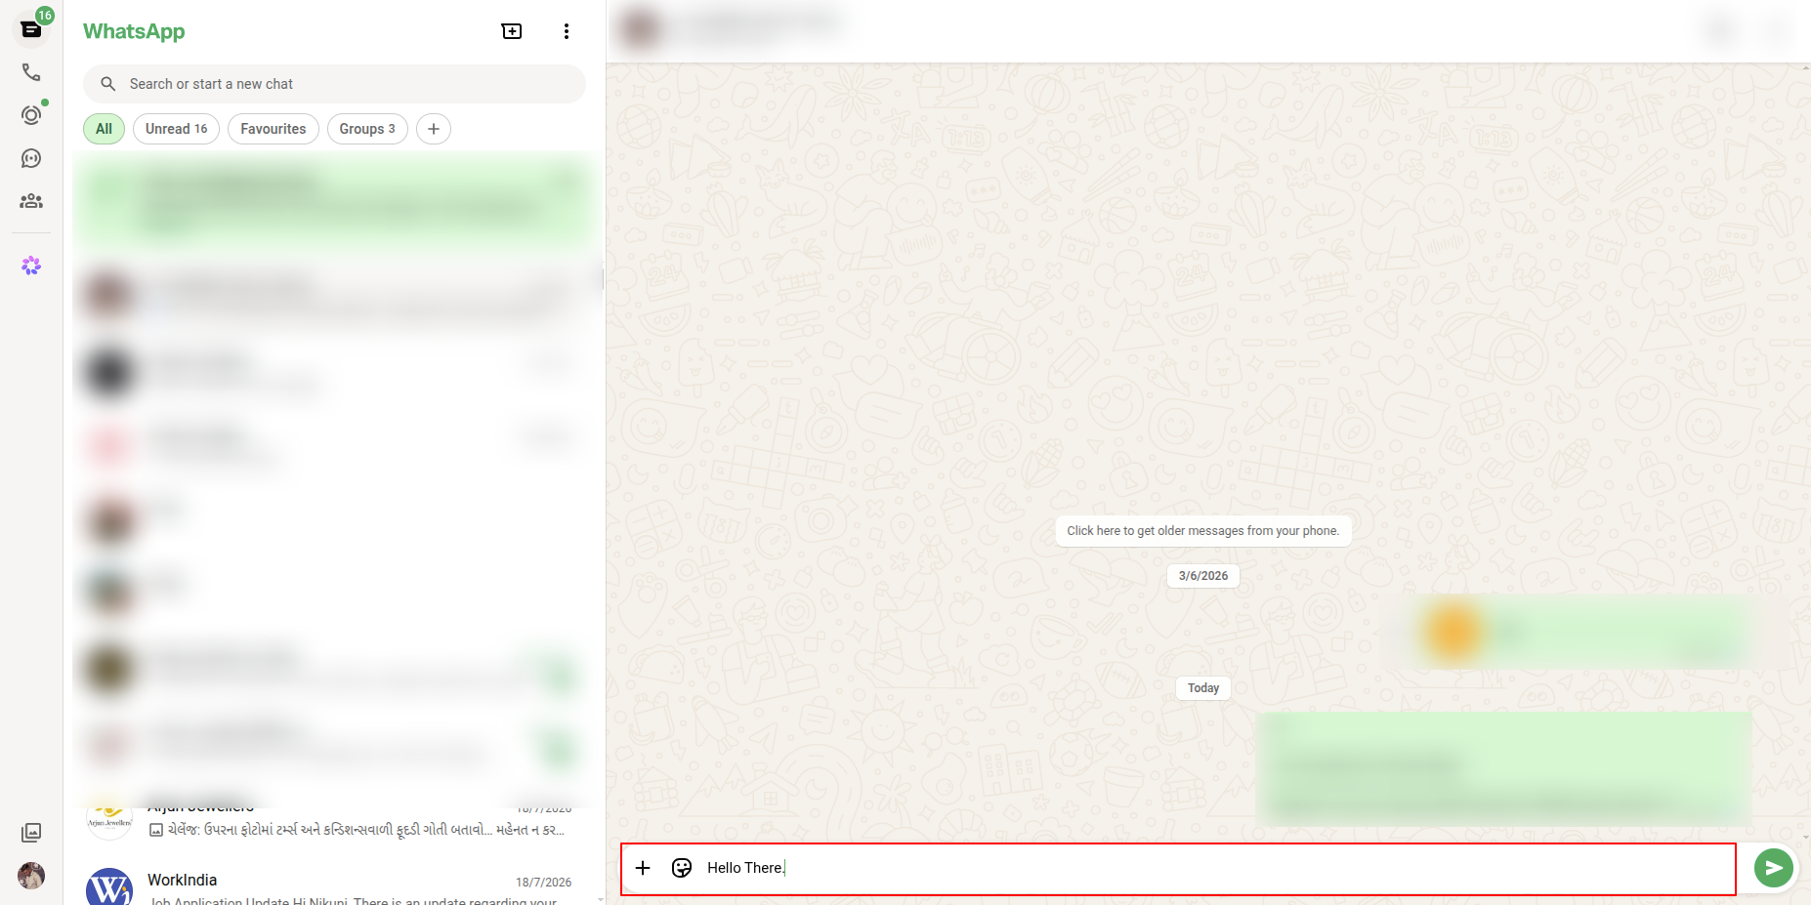
Task: Click the Today date label
Action: point(1203,688)
